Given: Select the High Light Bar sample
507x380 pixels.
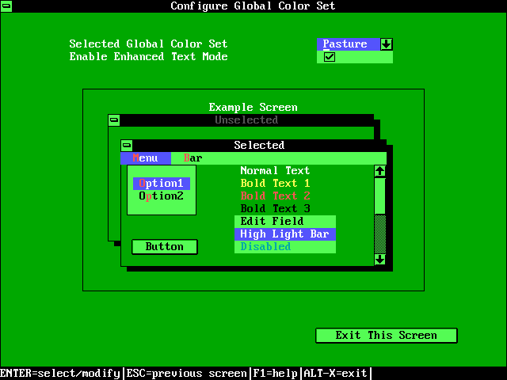Looking at the screenshot, I should [x=284, y=234].
